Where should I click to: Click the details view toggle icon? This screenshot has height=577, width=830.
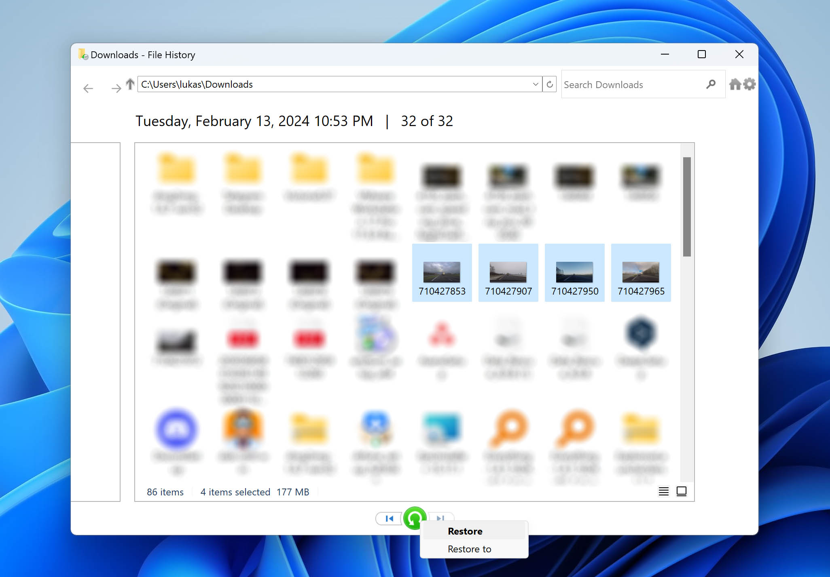click(x=663, y=491)
